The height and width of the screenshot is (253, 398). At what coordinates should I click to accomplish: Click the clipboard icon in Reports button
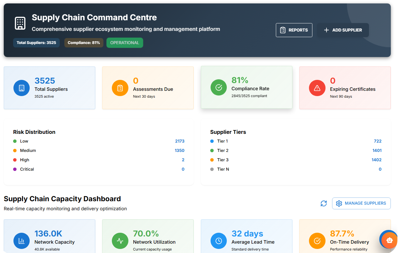click(283, 30)
